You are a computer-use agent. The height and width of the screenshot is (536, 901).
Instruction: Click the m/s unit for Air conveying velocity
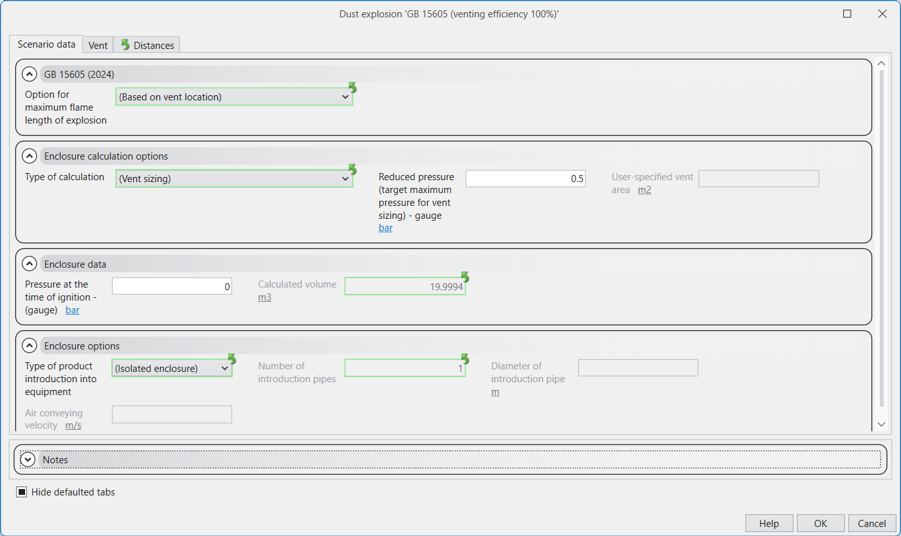tap(73, 425)
